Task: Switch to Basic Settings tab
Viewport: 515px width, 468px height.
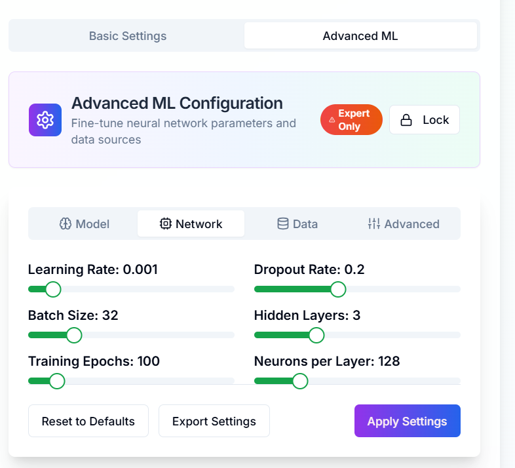Action: pyautogui.click(x=128, y=36)
